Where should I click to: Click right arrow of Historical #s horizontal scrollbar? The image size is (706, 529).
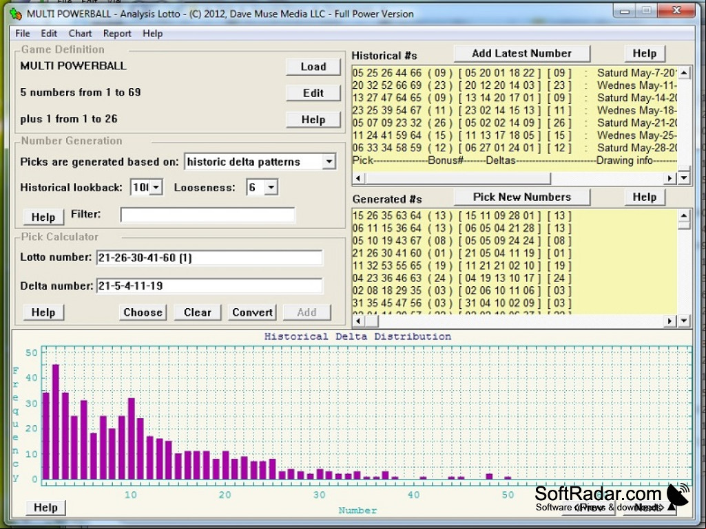670,178
